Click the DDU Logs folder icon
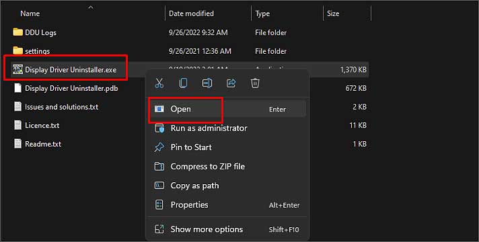 tap(17, 32)
